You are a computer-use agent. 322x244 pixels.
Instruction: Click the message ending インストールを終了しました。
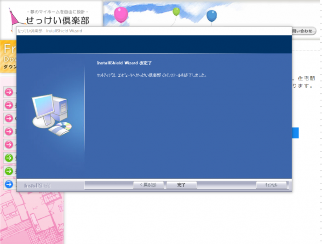pos(151,75)
